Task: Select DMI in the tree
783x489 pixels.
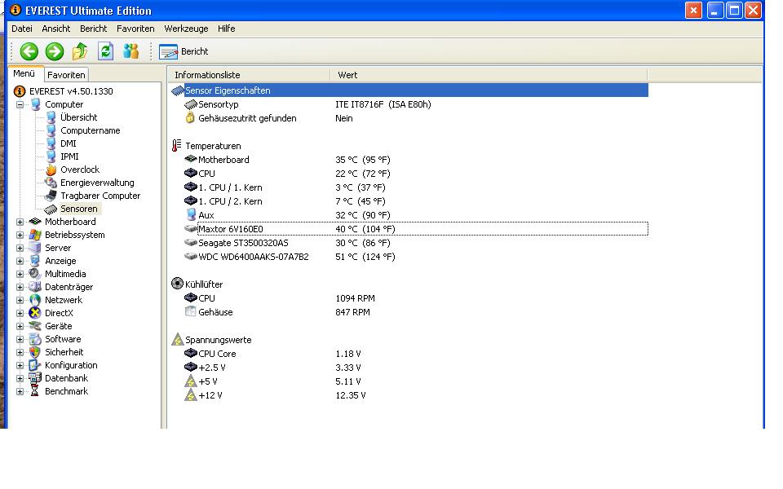Action: 68,143
